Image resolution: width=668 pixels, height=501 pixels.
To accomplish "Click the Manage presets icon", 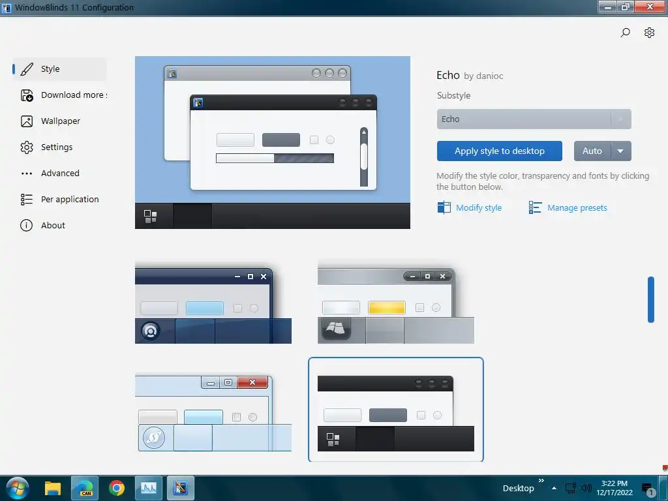I will (535, 207).
